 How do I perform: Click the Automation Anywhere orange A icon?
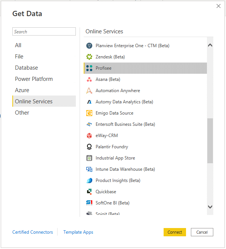coord(89,91)
